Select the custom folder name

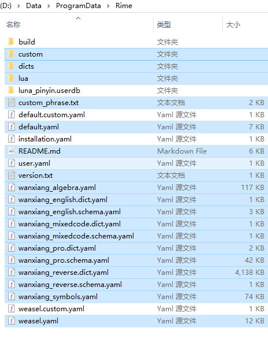[x=31, y=54]
